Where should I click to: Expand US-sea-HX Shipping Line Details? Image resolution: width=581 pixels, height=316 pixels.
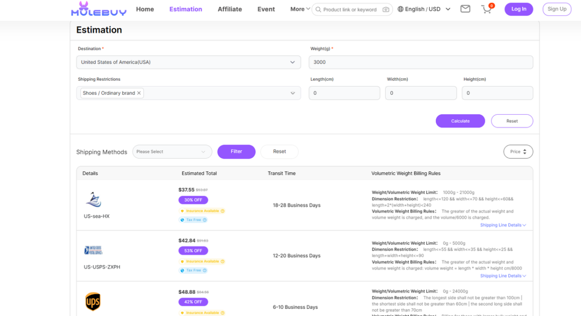(x=503, y=225)
